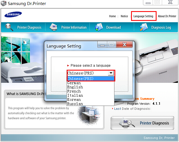Image resolution: width=179 pixels, height=142 pixels.
Task: Open the Language Setting link
Action: [143, 16]
